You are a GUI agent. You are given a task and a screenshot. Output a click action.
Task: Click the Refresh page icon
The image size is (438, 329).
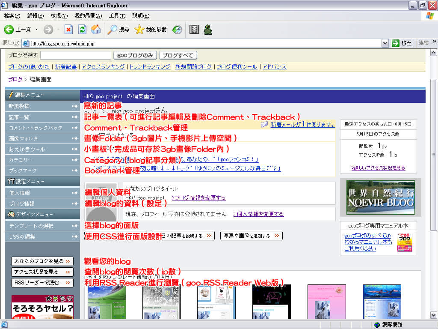(82, 30)
